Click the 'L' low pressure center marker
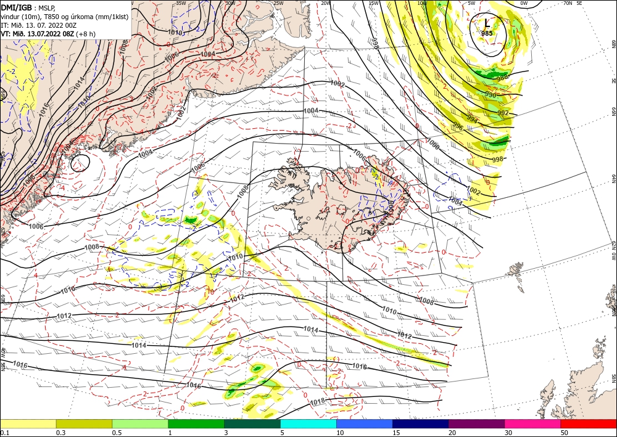The width and height of the screenshot is (617, 437). (487, 24)
